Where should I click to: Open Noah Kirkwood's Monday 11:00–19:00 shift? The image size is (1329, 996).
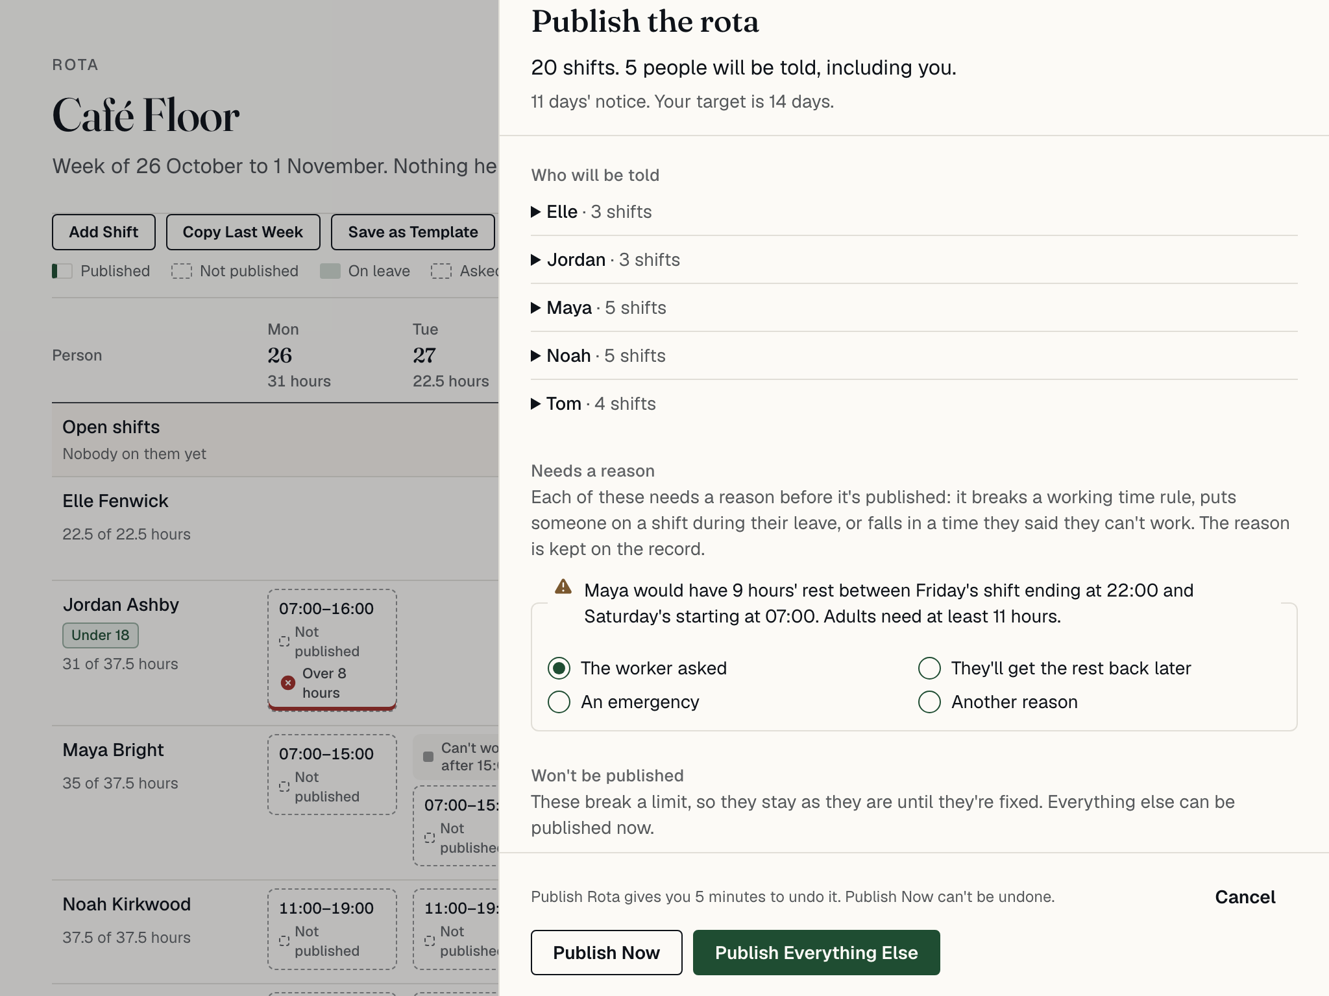(332, 929)
